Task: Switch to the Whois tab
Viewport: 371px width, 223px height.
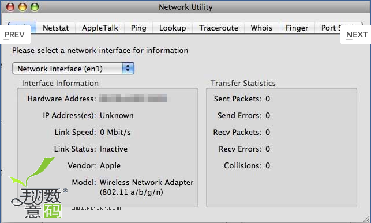Action: click(x=261, y=28)
